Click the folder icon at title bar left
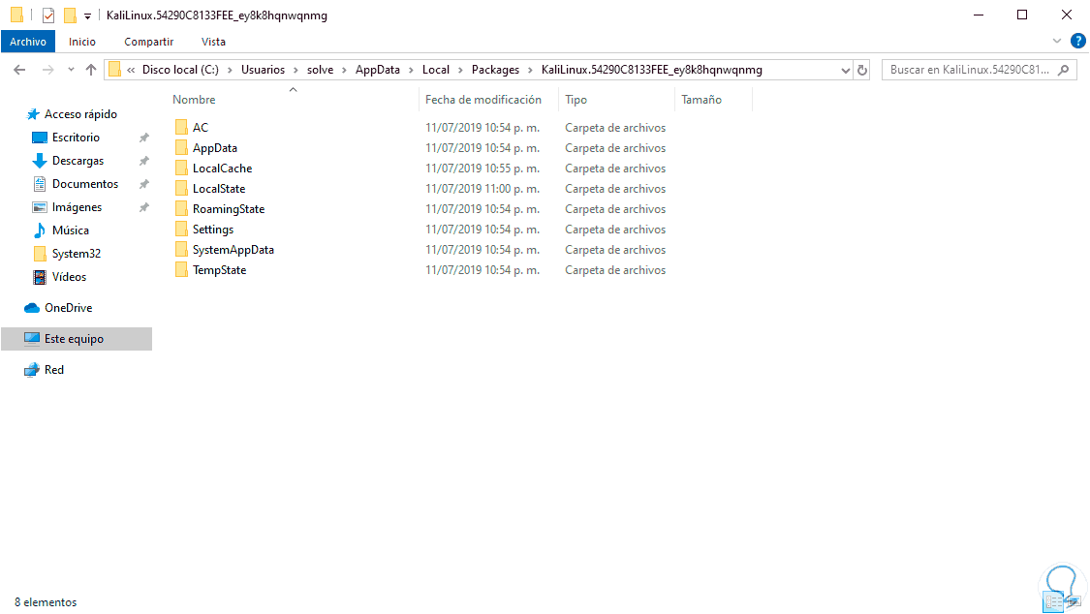Viewport: 1090px width, 614px height. [17, 15]
